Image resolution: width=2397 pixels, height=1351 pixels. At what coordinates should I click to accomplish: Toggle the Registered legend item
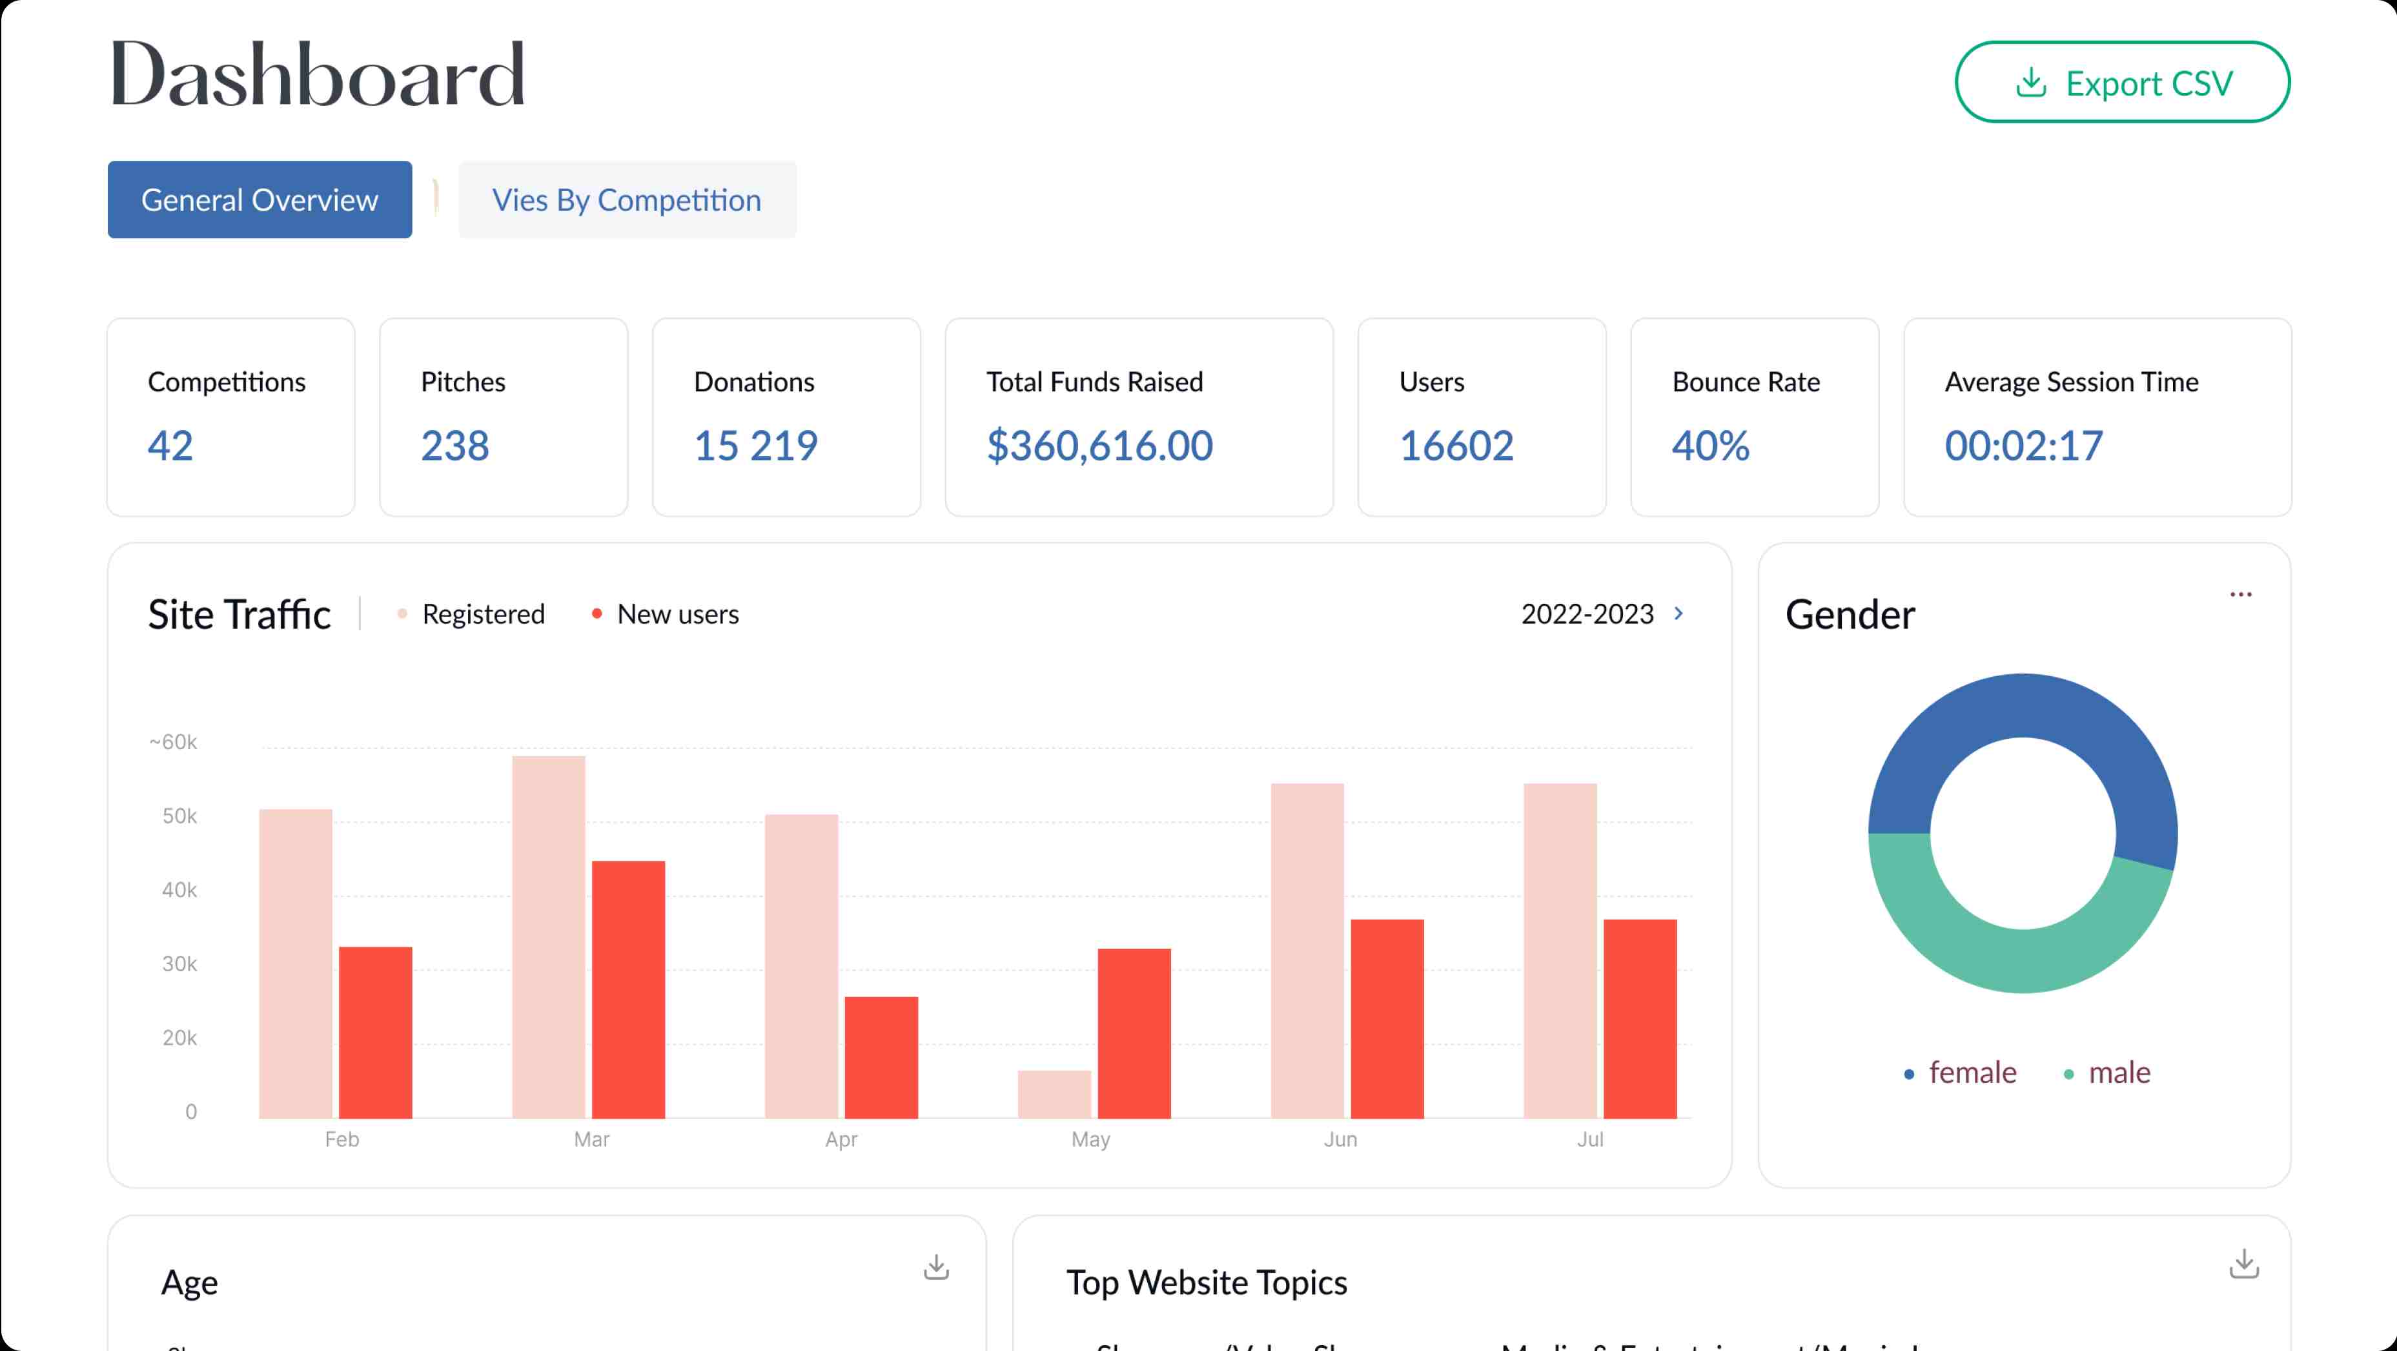tap(471, 615)
